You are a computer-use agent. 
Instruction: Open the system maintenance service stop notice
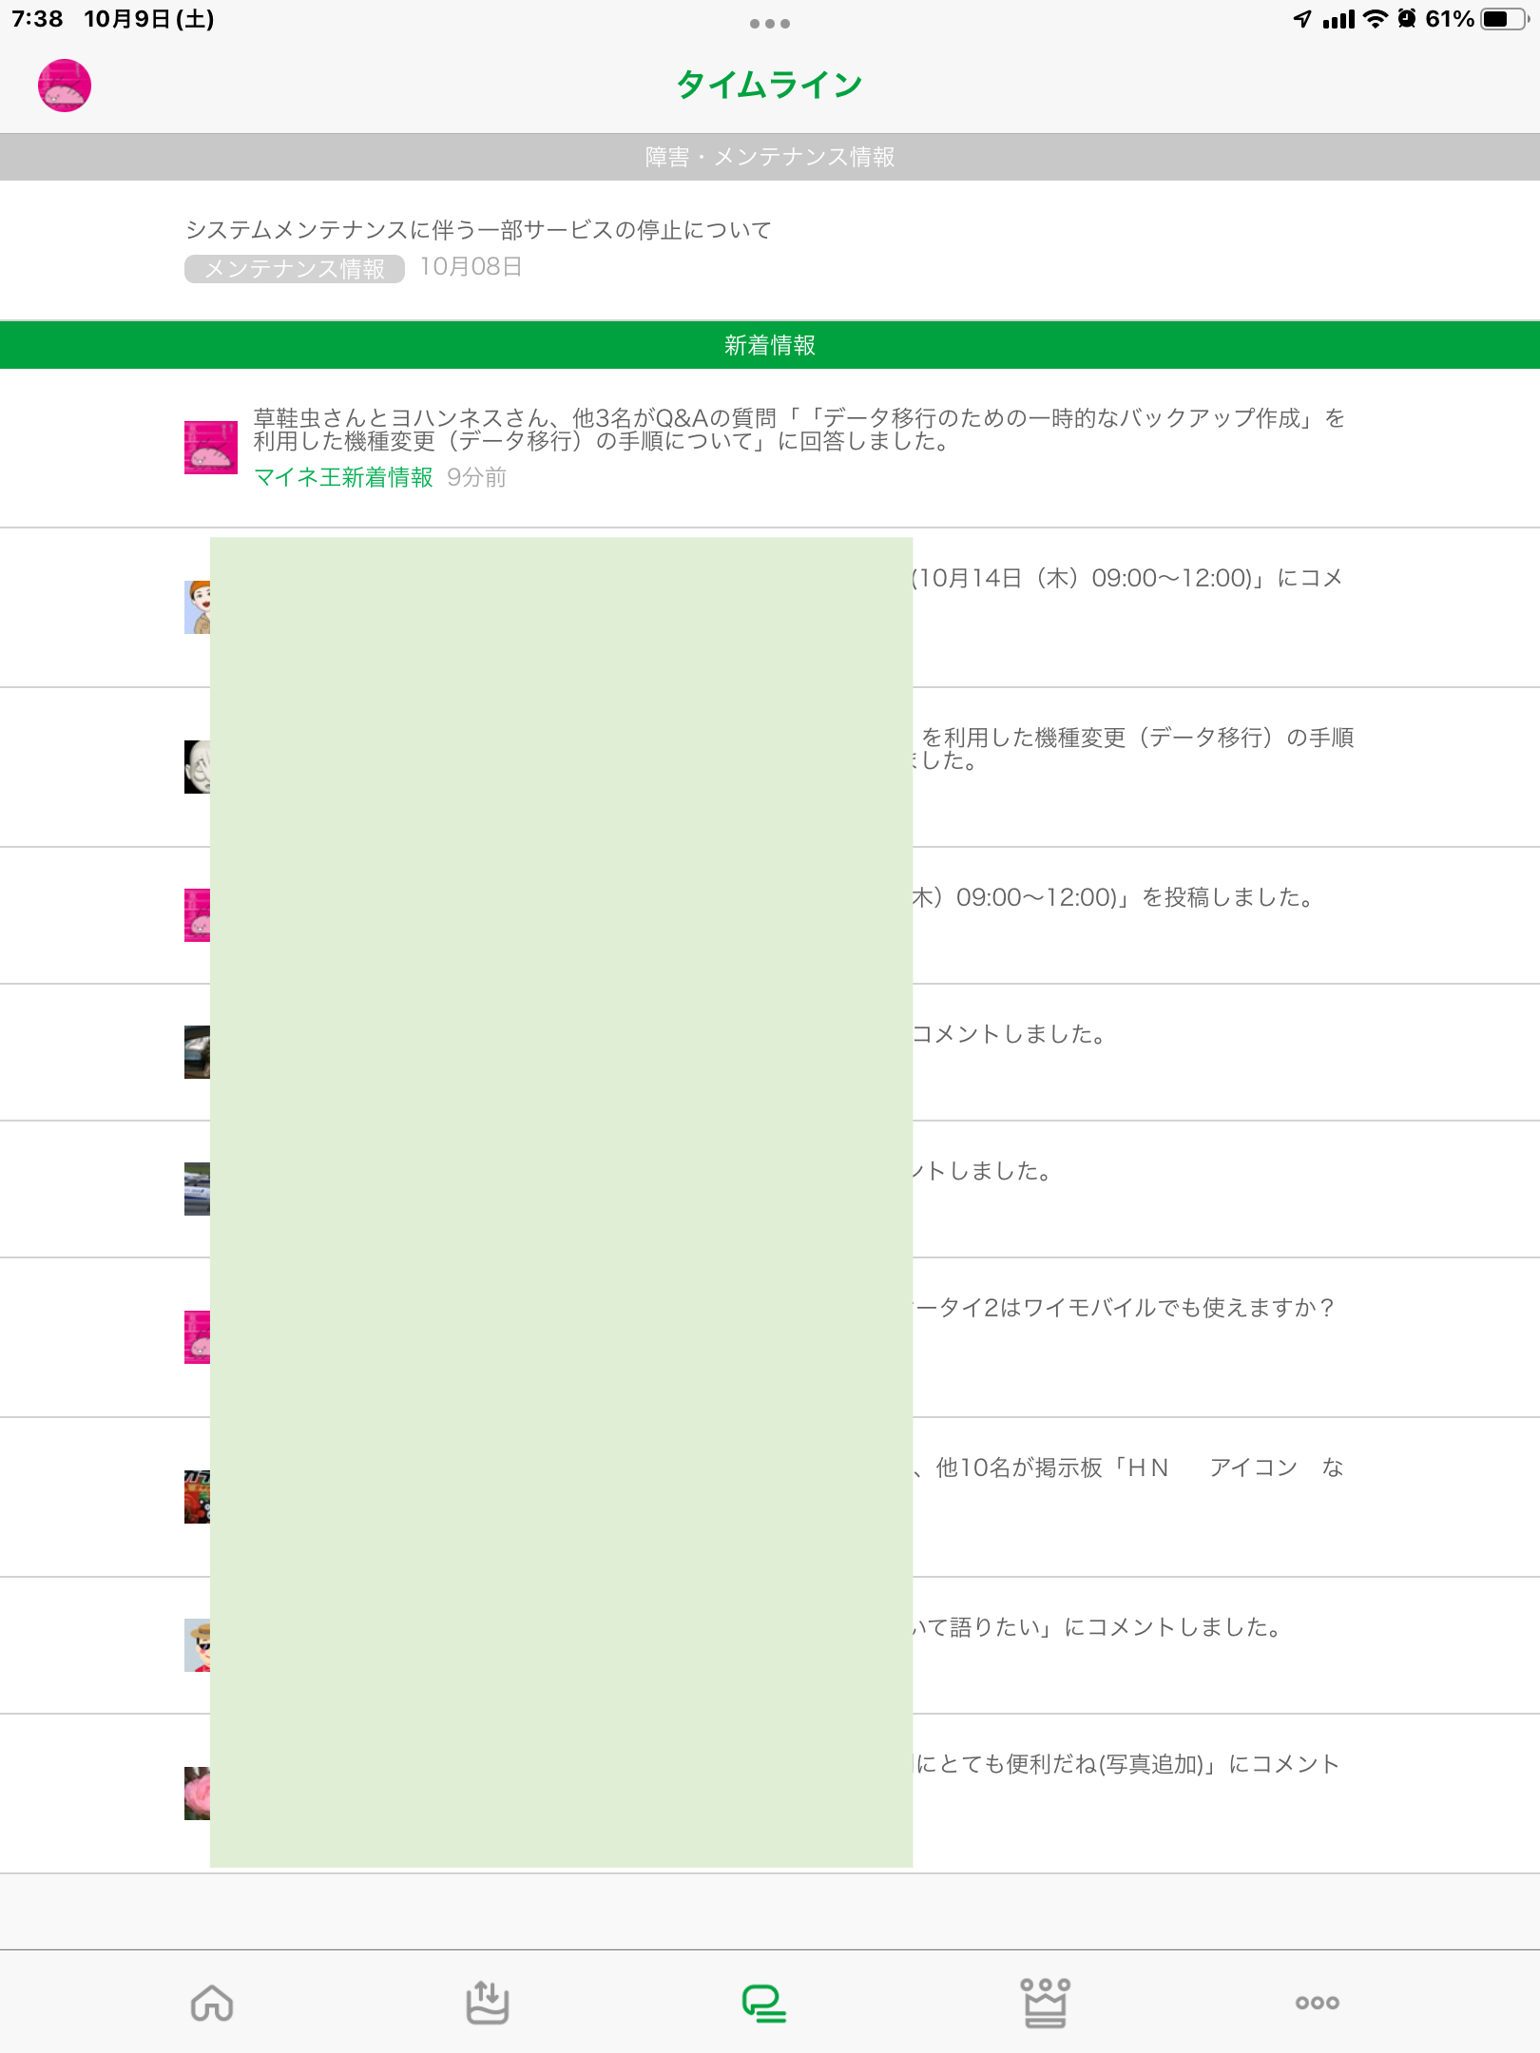478,230
